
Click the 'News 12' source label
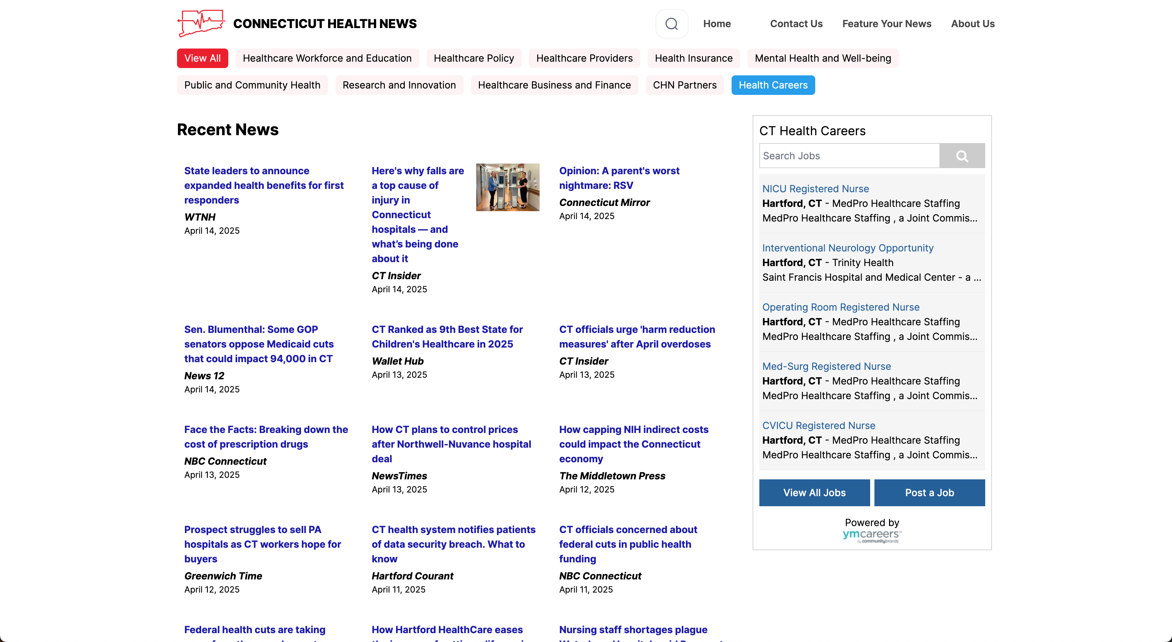[x=204, y=376]
